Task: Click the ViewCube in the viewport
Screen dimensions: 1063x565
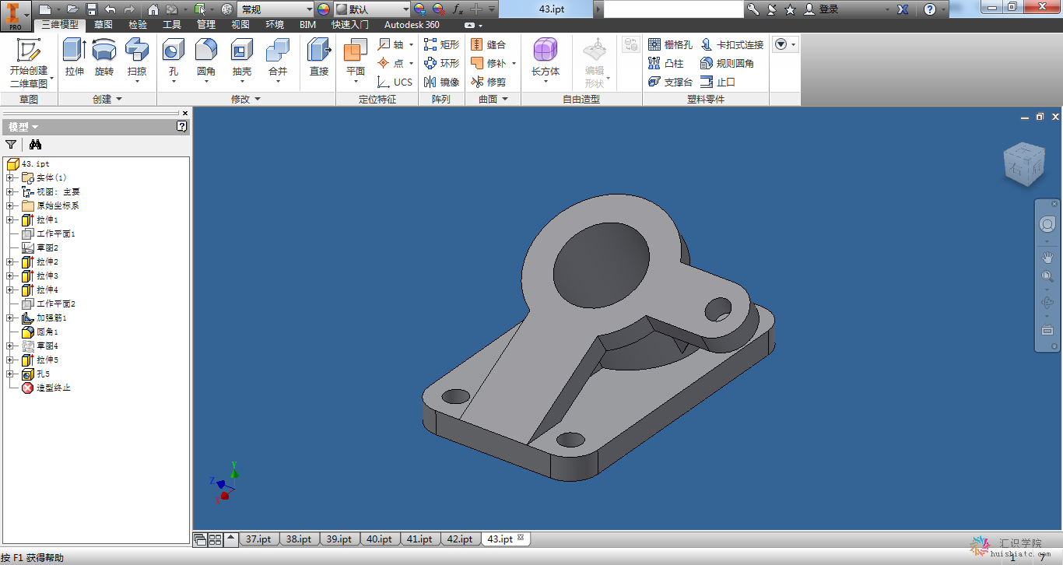Action: [x=1023, y=163]
